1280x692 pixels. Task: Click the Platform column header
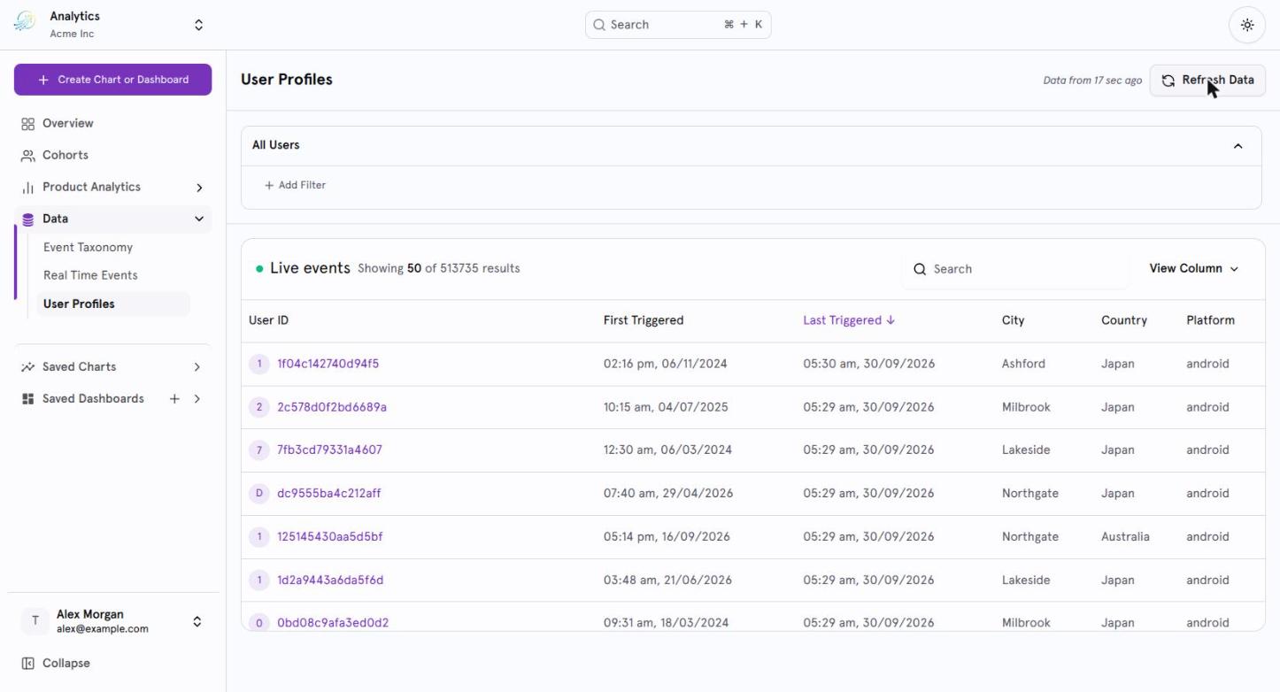[1210, 321]
